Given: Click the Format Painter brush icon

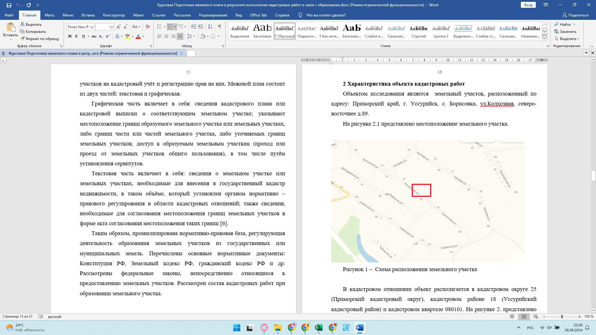Looking at the screenshot, I should click(22, 39).
